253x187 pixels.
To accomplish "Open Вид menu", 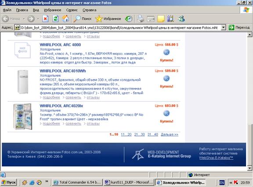I will pos(36,10).
